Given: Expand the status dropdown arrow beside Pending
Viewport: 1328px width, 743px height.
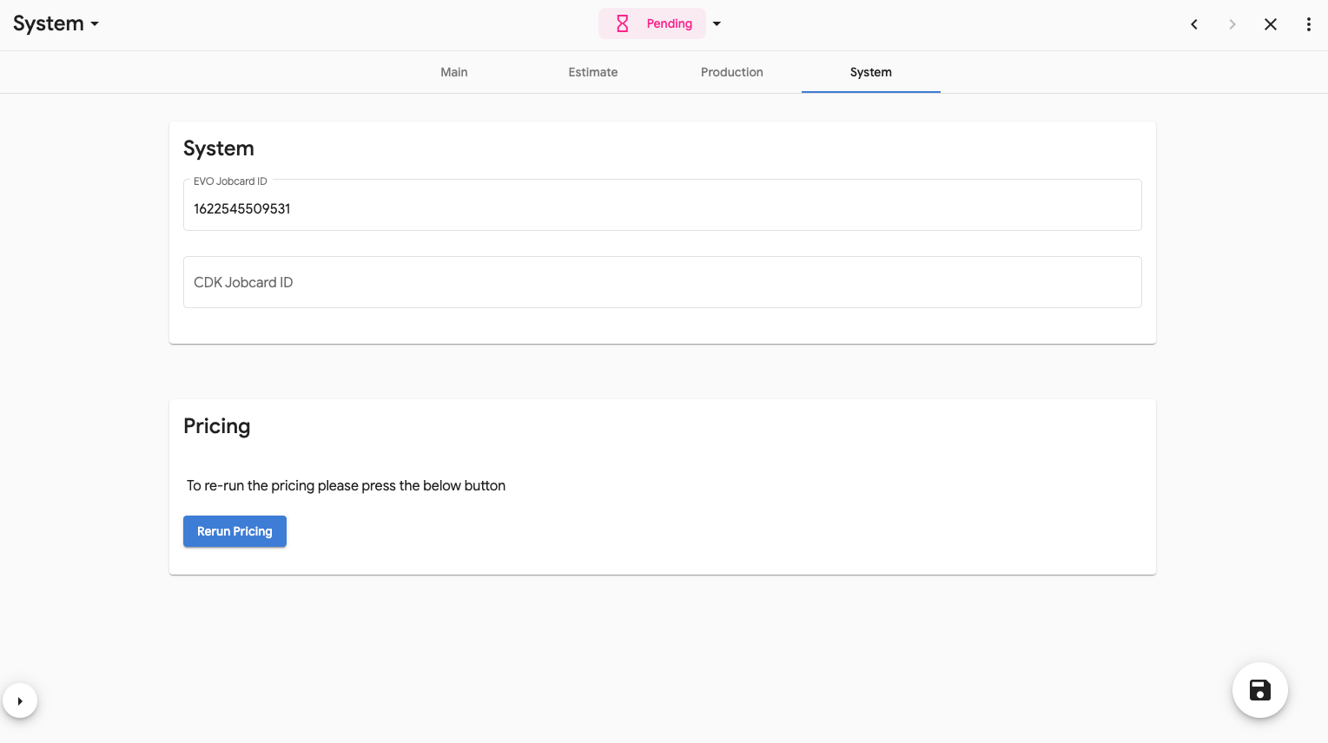Looking at the screenshot, I should coord(717,23).
